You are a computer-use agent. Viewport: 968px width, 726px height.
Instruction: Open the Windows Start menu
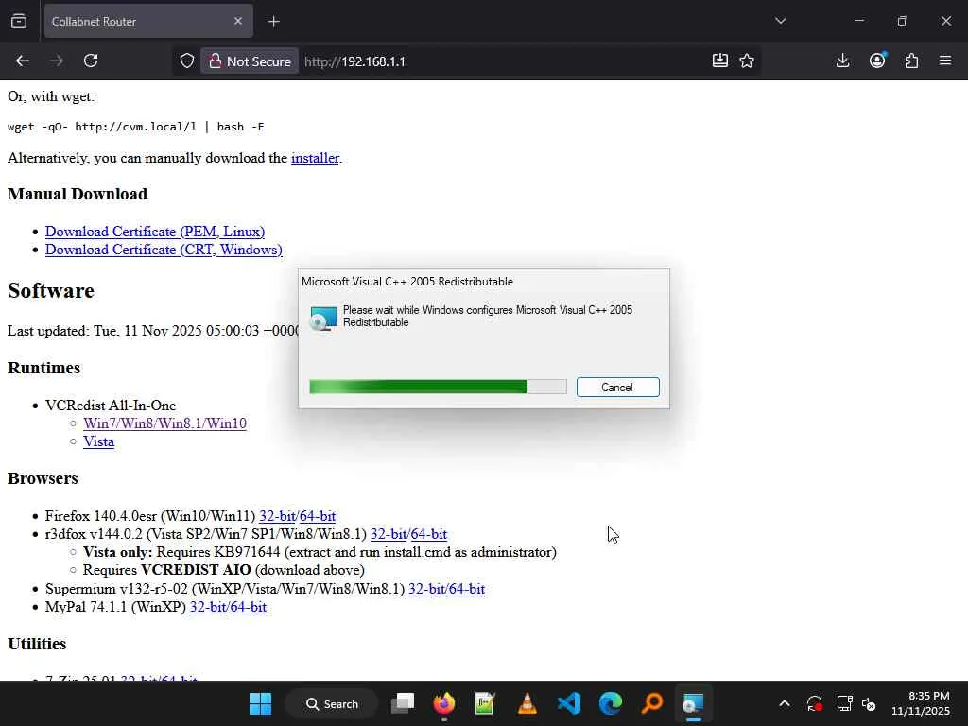261,703
